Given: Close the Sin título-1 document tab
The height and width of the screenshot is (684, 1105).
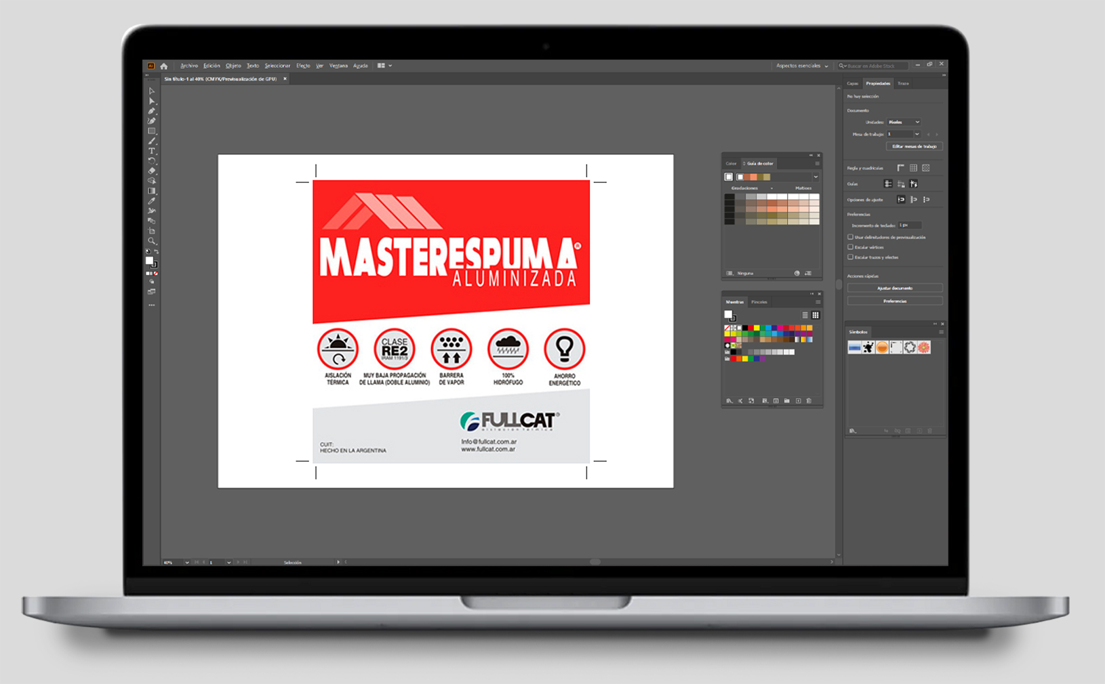Looking at the screenshot, I should [285, 79].
